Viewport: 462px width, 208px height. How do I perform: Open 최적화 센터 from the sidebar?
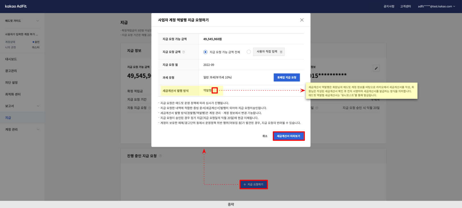click(13, 94)
